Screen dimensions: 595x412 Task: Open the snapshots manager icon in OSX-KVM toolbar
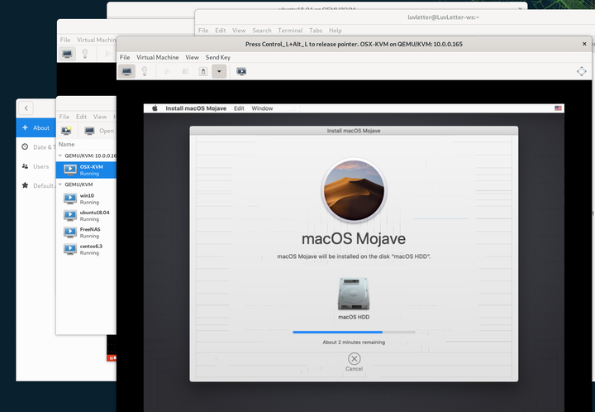(241, 71)
